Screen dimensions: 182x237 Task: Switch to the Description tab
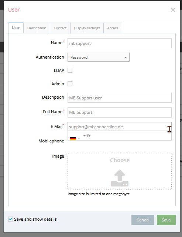pyautogui.click(x=37, y=28)
